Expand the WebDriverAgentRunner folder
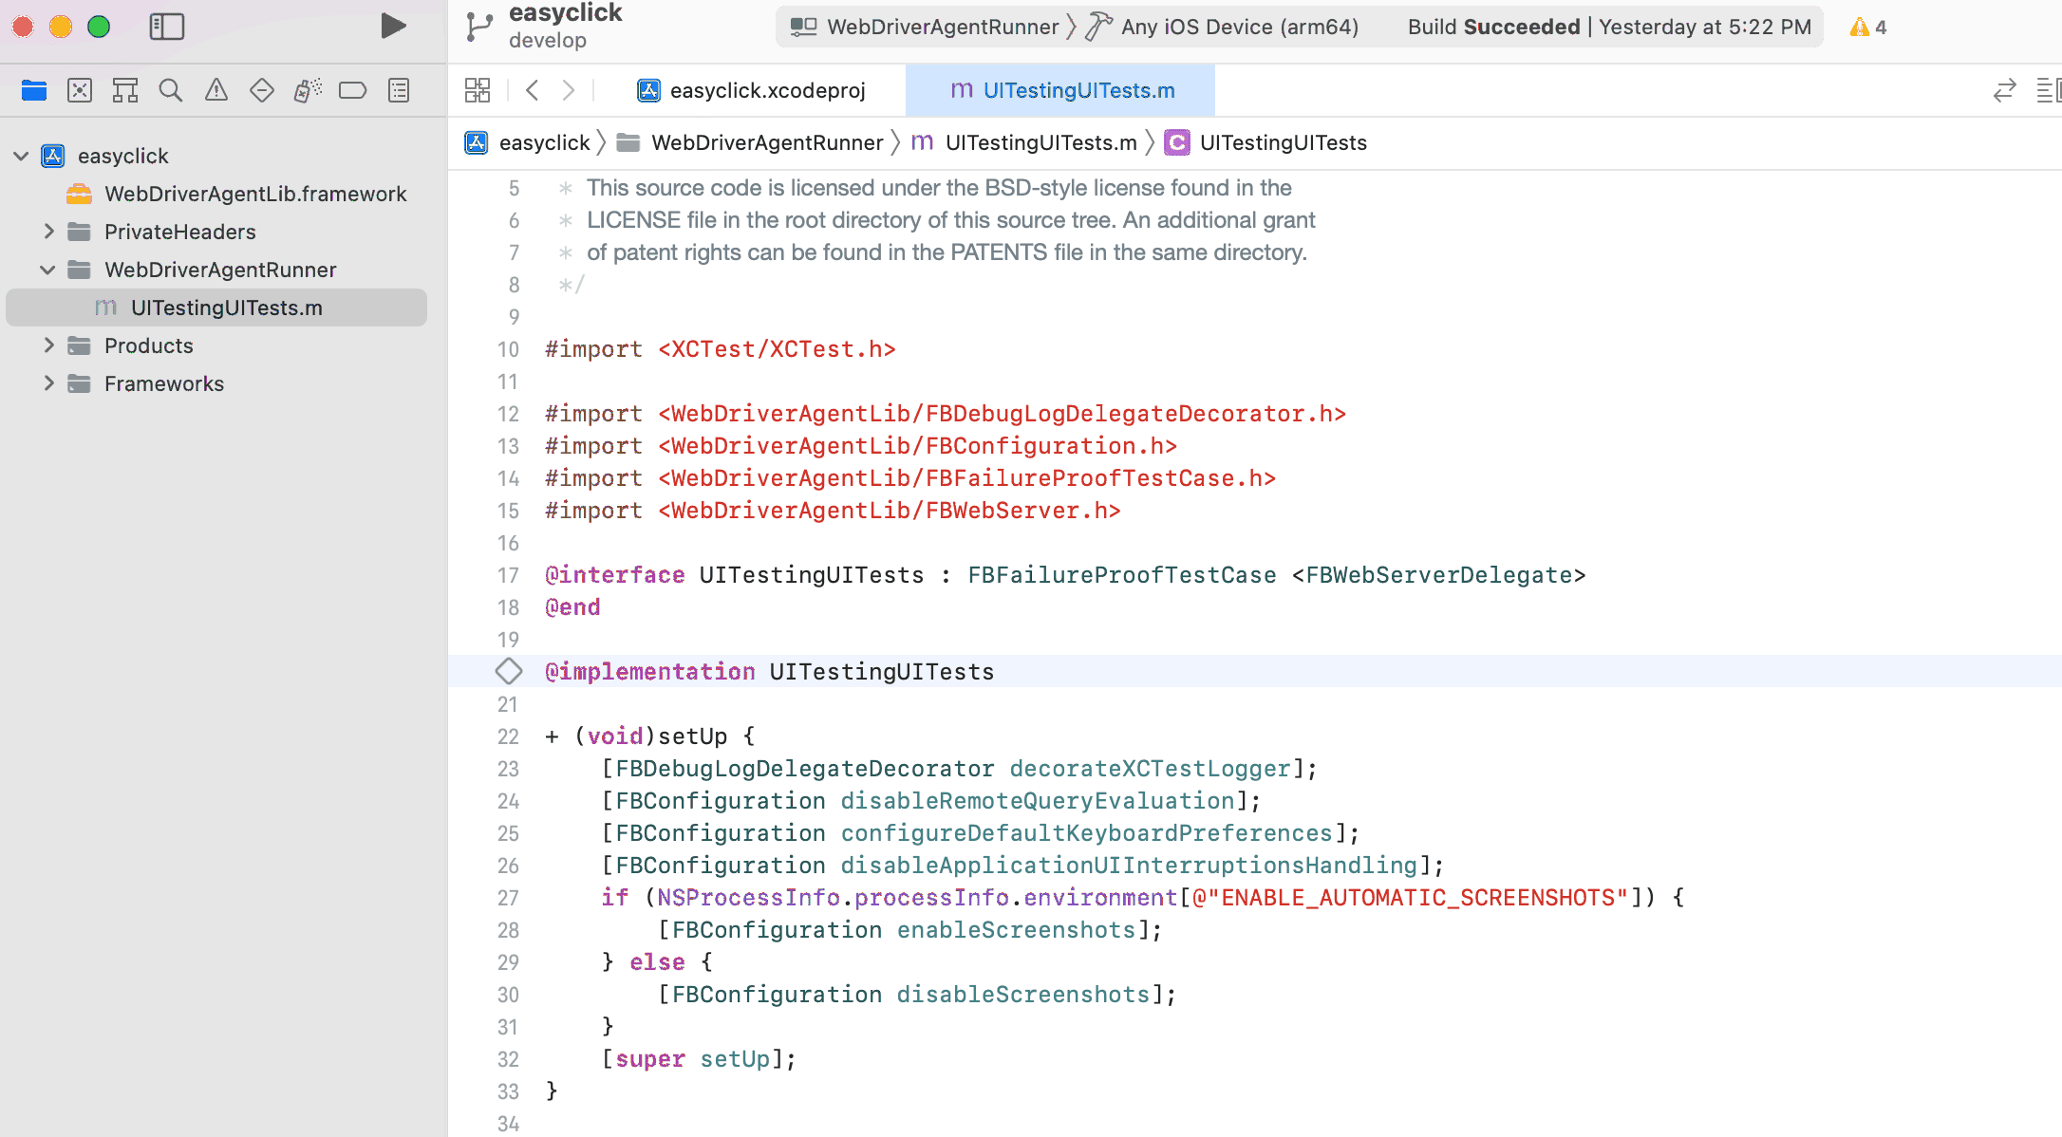 point(49,269)
